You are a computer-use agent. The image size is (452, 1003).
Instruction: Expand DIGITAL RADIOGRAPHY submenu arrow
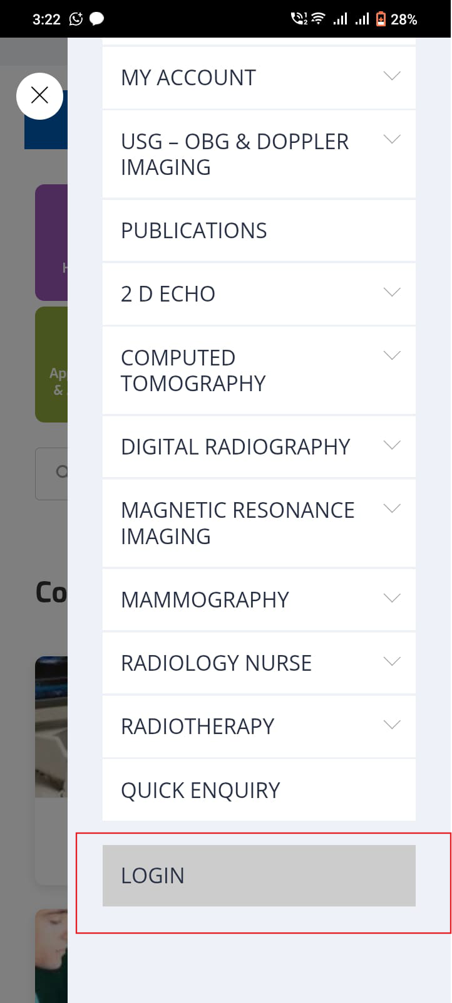point(392,445)
